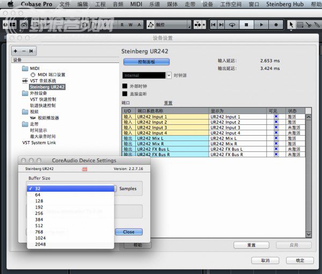This screenshot has width=322, height=274.
Task: Choose 384 samples buffer size
Action: tap(70, 220)
